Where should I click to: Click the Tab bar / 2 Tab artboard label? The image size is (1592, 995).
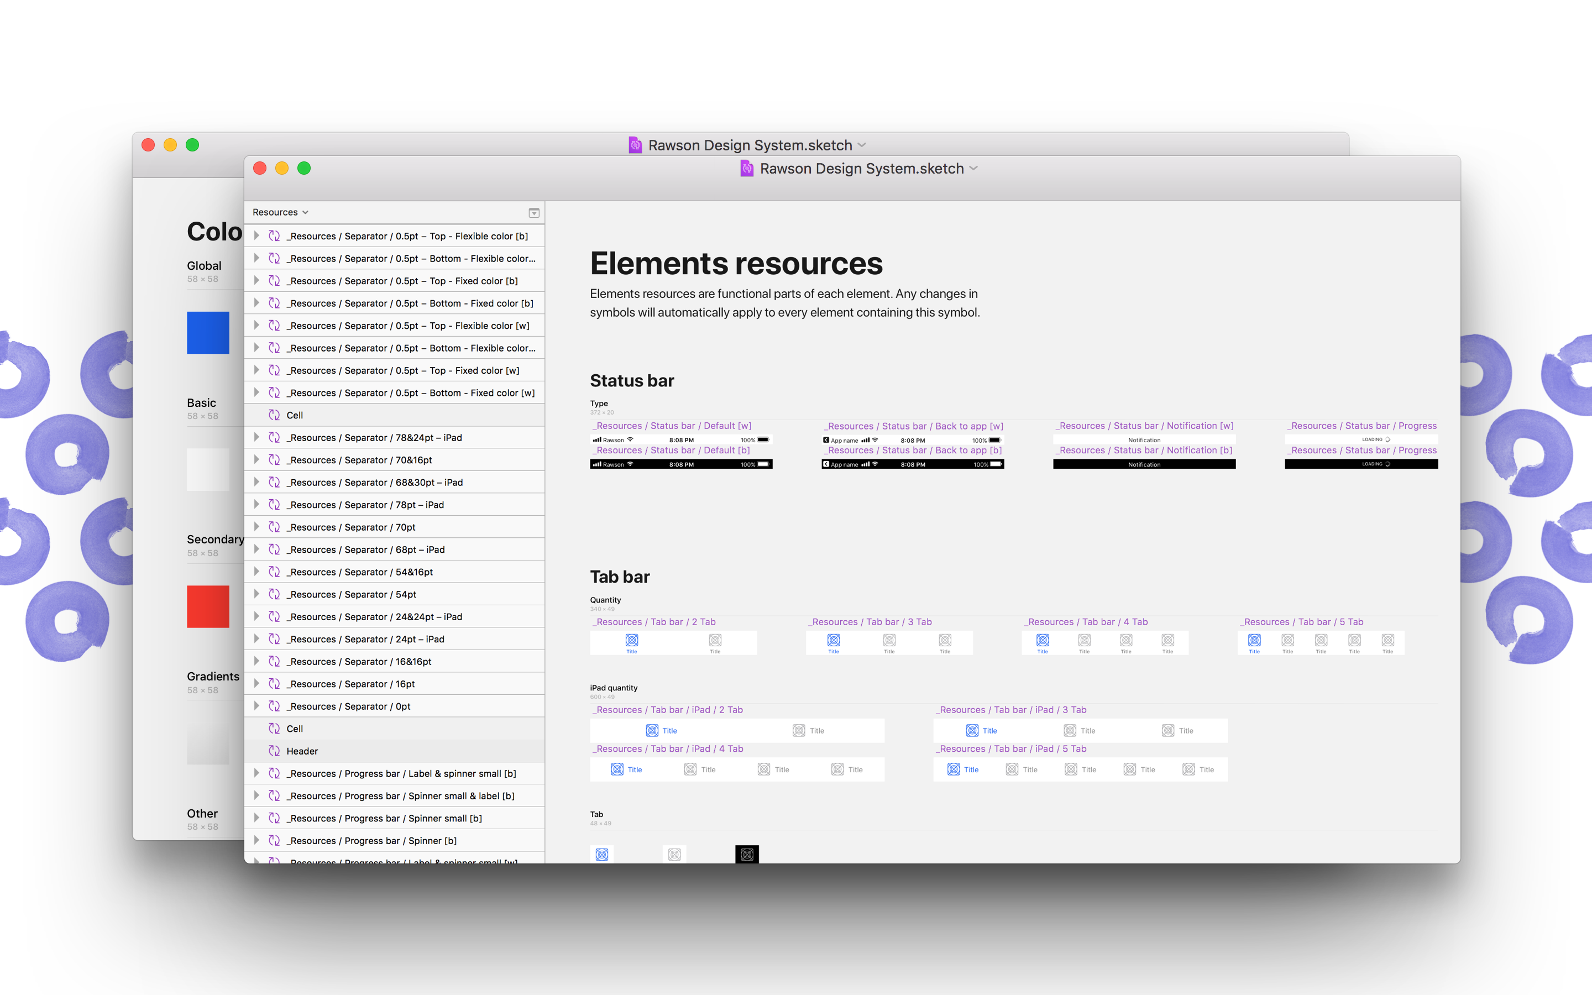coord(654,622)
